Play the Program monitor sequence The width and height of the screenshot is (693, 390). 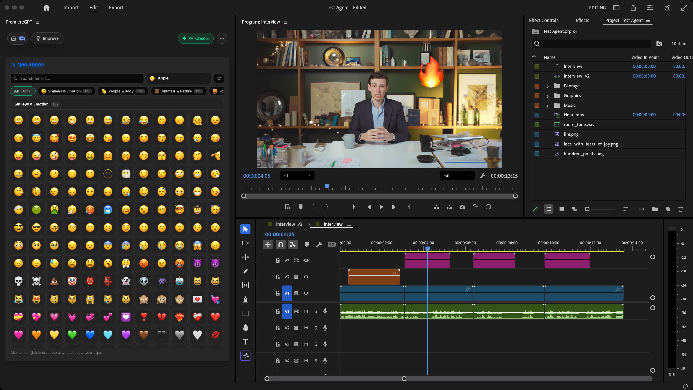pyautogui.click(x=381, y=207)
